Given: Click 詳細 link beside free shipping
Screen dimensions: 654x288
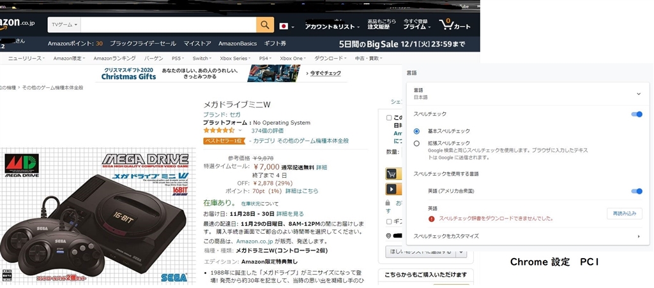Looking at the screenshot, I should (x=322, y=168).
